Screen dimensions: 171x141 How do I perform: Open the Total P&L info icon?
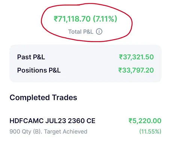(x=99, y=32)
